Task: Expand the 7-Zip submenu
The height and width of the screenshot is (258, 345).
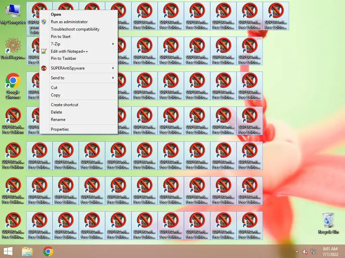Action: [x=79, y=44]
